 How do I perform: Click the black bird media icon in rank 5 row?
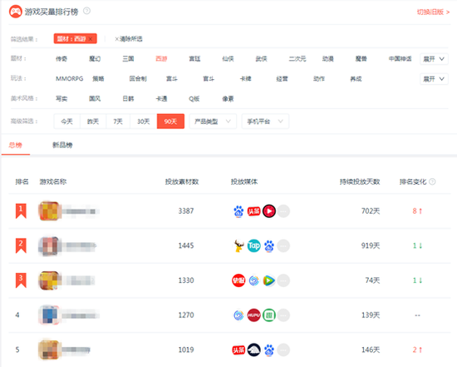tap(254, 350)
